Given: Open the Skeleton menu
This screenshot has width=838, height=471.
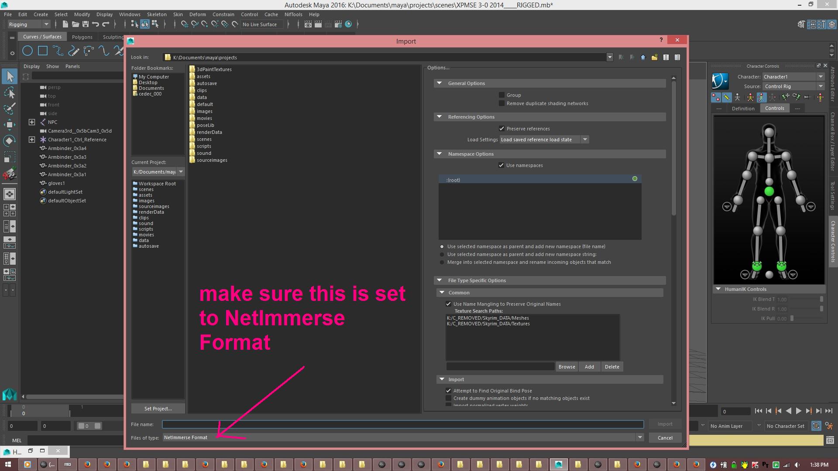Looking at the screenshot, I should [156, 14].
